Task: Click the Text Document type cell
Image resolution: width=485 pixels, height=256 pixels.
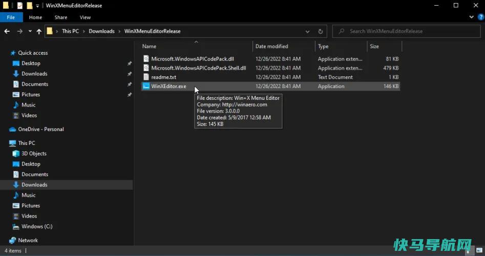Action: (335, 77)
